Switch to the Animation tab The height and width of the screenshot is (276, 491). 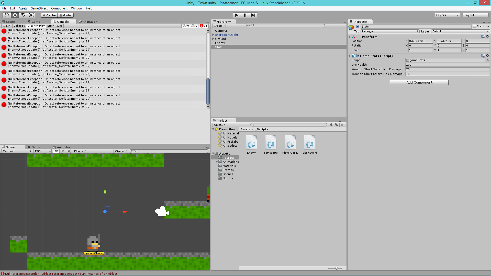tap(88, 22)
